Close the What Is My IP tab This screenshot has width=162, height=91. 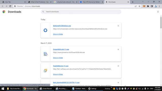pyautogui.click(x=51, y=2)
